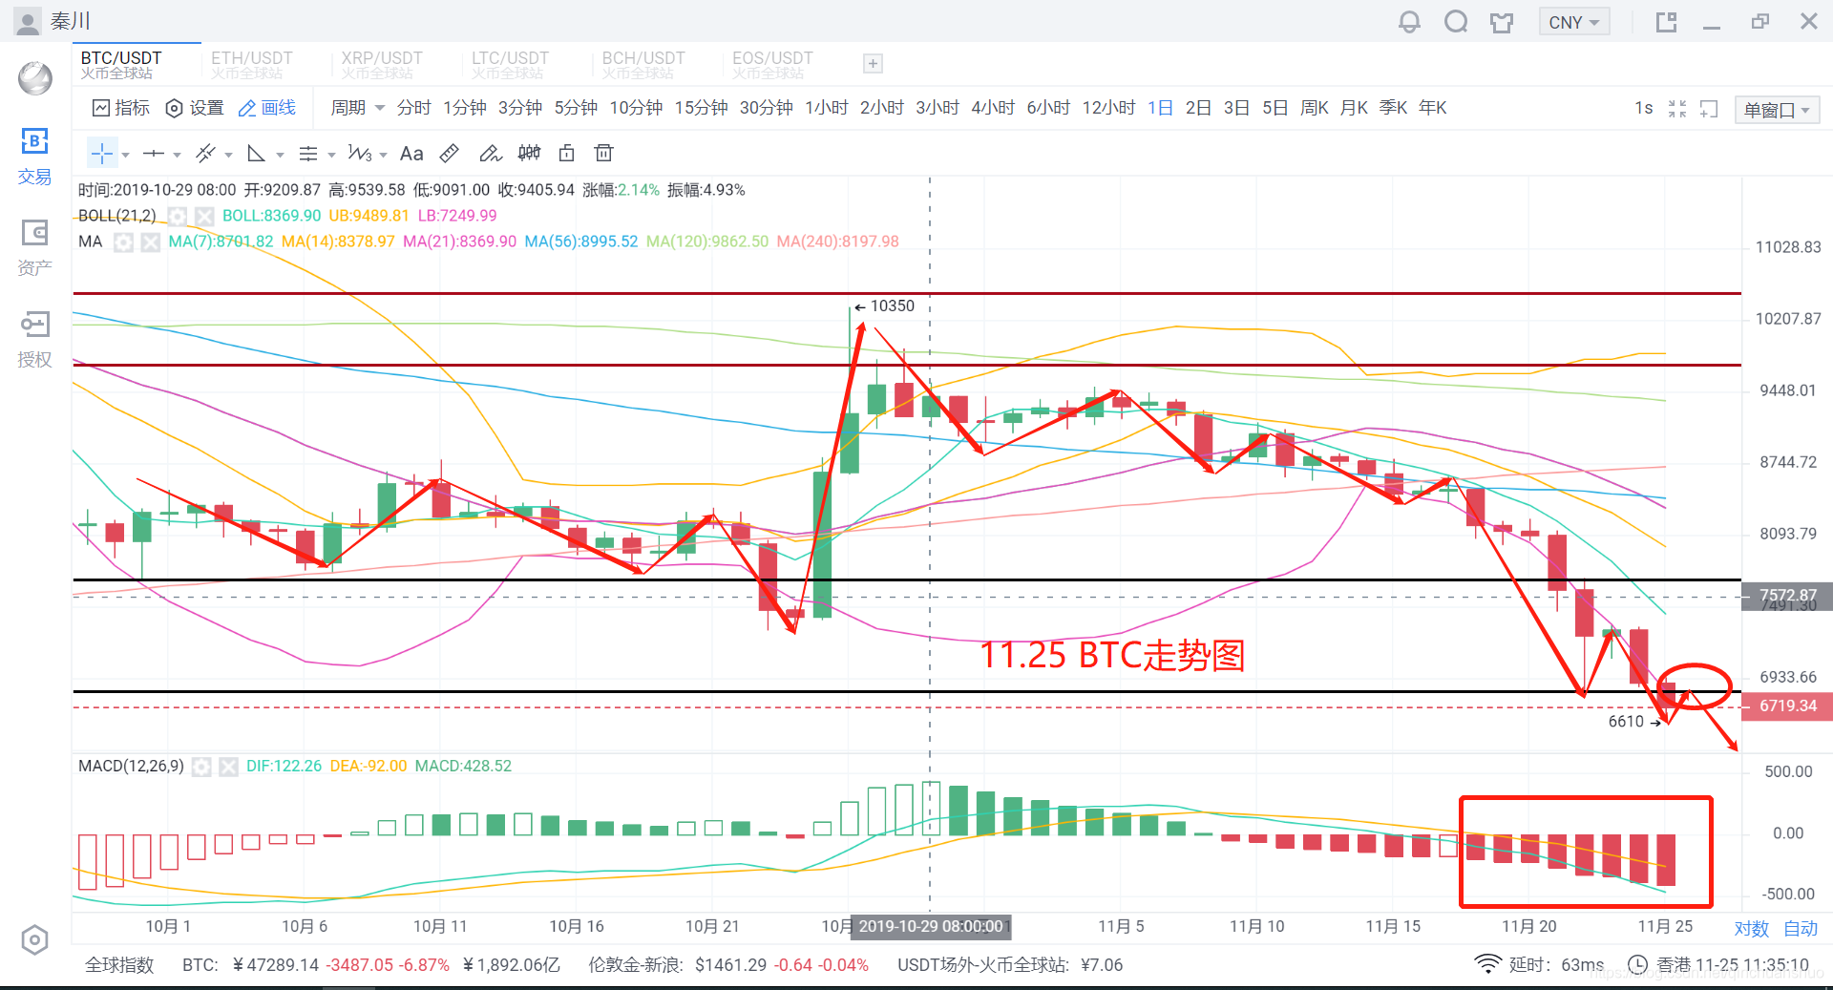Remove the BOLL indicator with X
The width and height of the screenshot is (1833, 990).
tap(204, 216)
